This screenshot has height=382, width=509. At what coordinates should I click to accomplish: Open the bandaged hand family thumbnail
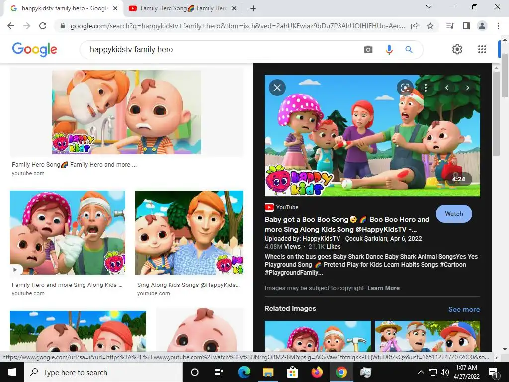tap(68, 232)
